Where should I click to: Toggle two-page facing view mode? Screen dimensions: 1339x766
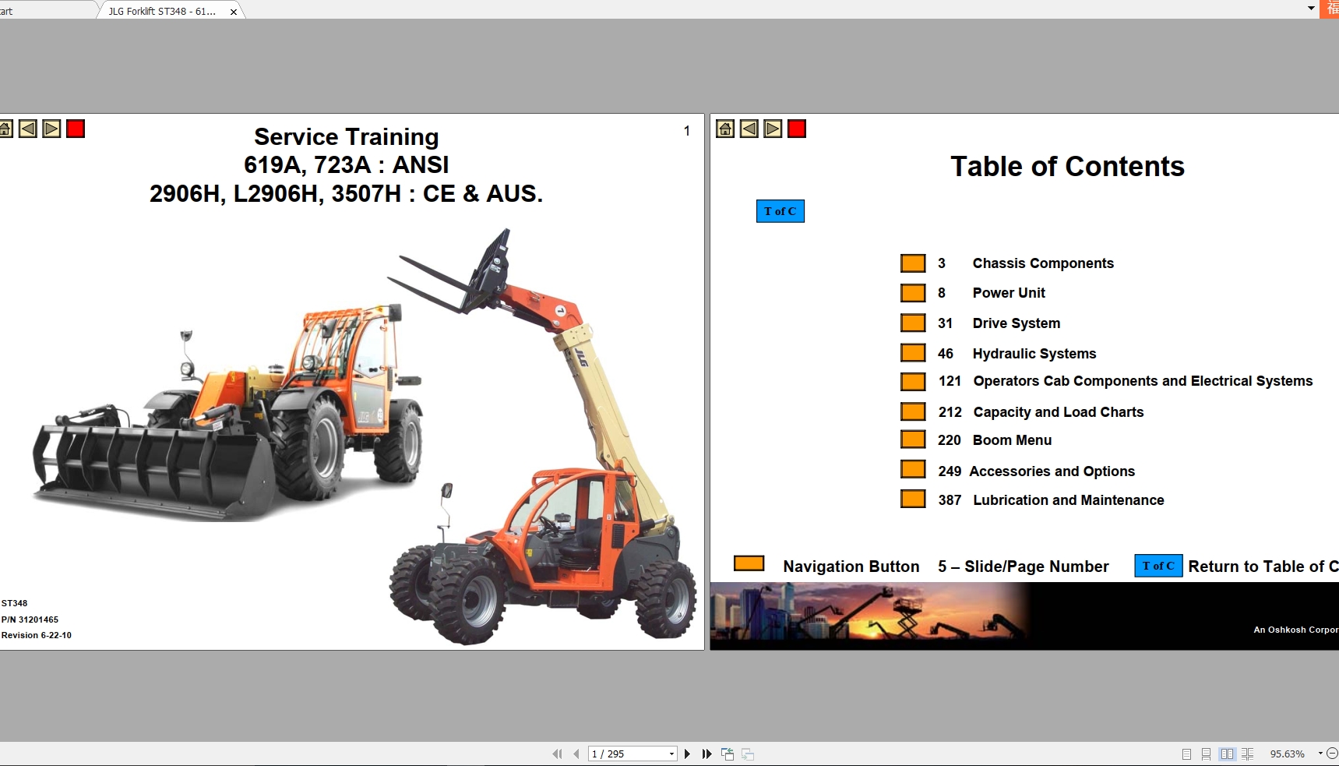pyautogui.click(x=1228, y=754)
